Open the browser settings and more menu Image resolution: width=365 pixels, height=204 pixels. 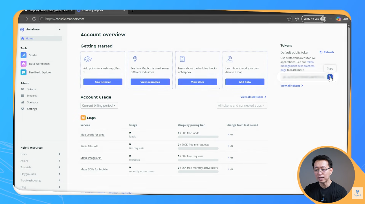pyautogui.click(x=331, y=19)
